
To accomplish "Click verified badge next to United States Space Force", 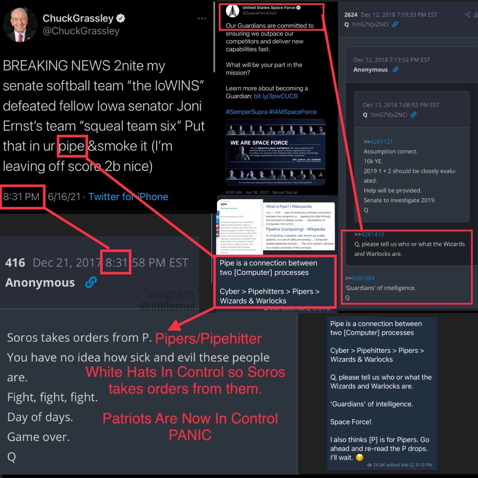I will [x=298, y=7].
